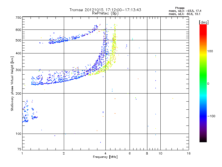The width and height of the screenshot is (222, 167).
Task: Click the x-axis tick label '6'
Action: (130, 153)
